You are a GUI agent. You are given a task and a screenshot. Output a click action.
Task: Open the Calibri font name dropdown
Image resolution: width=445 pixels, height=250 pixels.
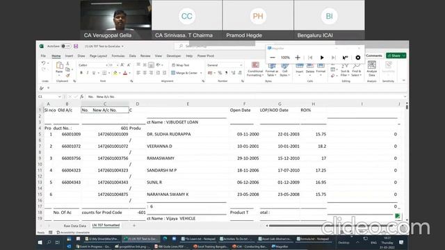106,65
